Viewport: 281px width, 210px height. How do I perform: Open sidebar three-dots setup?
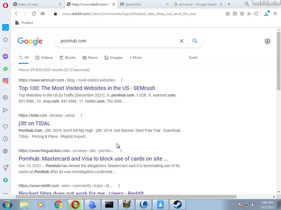click(5, 194)
